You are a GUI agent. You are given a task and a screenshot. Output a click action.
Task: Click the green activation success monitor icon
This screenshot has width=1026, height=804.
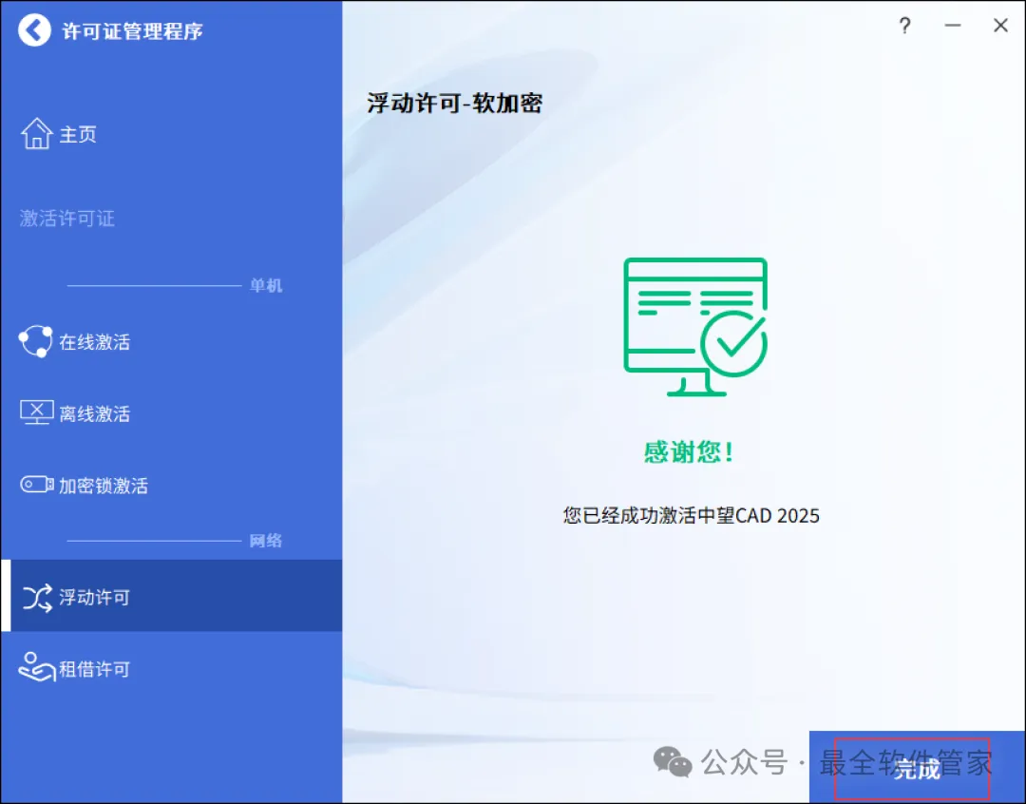pyautogui.click(x=695, y=327)
